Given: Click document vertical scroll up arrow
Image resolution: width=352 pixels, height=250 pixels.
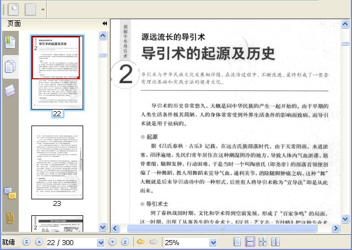Looking at the screenshot, I should coord(345,24).
